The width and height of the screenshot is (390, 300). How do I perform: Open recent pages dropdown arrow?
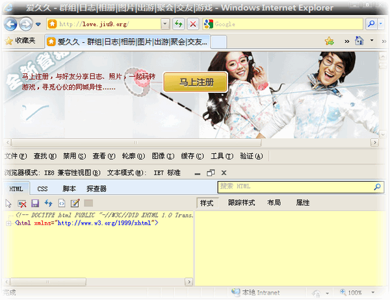point(38,25)
